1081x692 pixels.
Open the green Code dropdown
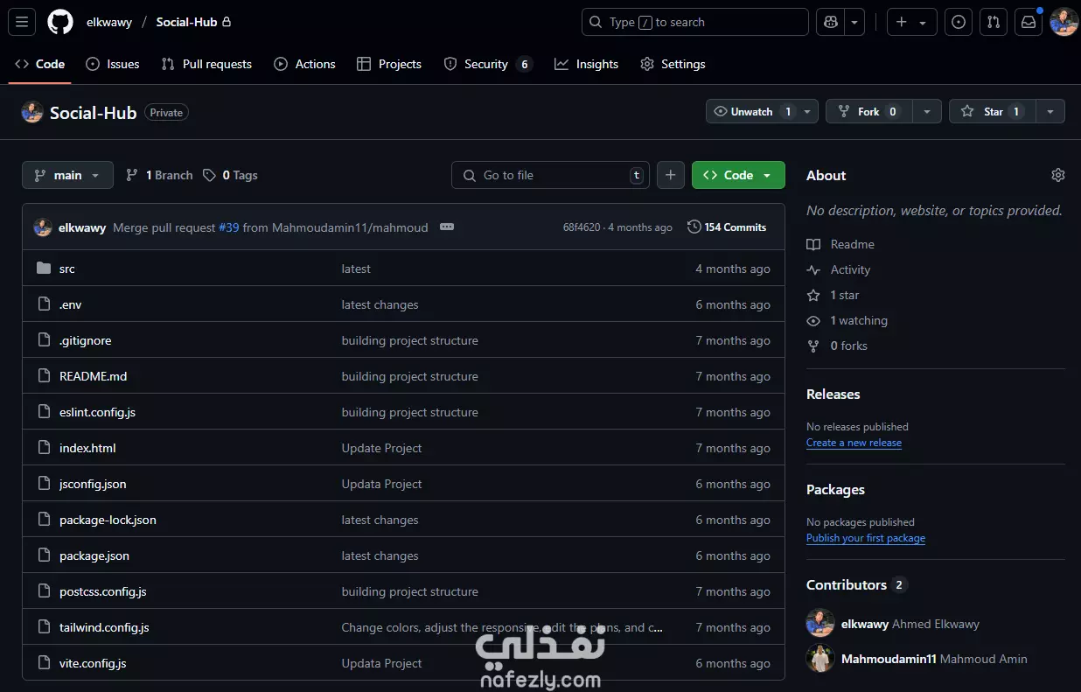[x=738, y=175]
